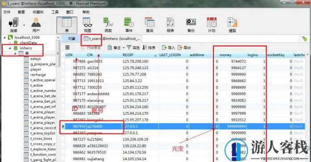
Task: Select the 表 (Table) toolbar icon
Action: coord(67,25)
